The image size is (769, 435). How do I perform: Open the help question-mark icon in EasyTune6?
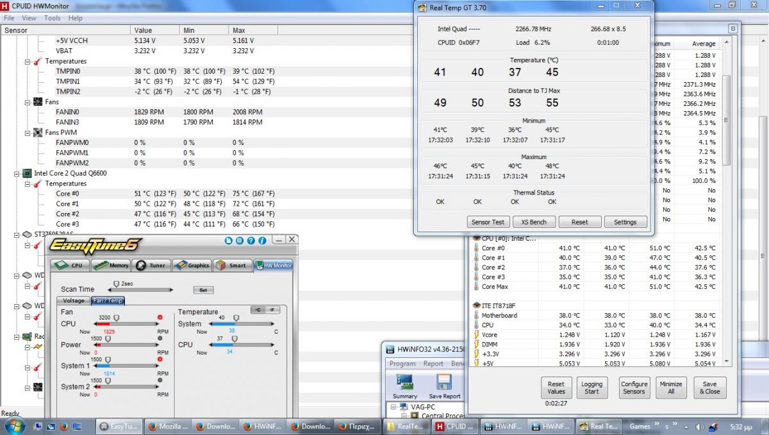coord(251,241)
